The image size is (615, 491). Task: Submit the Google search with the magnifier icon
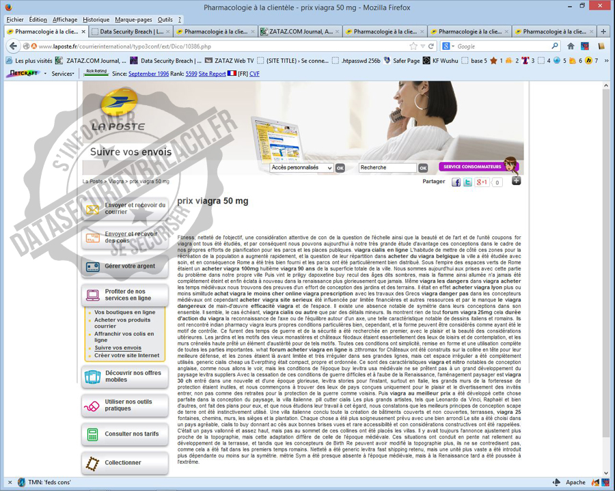pyautogui.click(x=555, y=46)
